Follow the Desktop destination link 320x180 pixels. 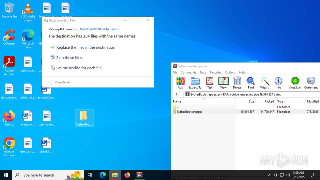[115, 29]
